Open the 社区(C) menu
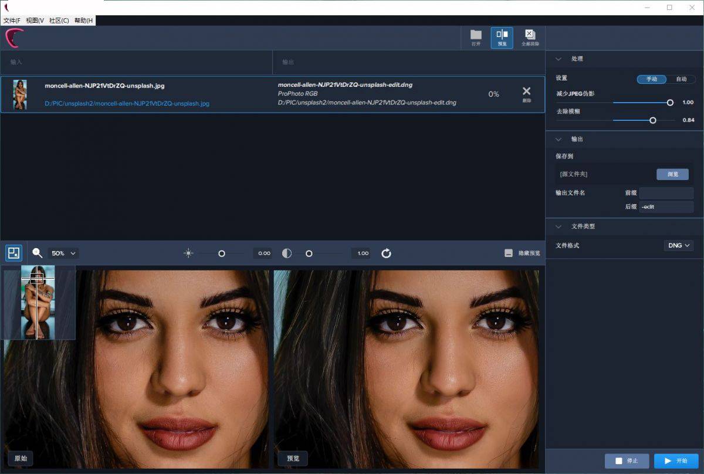The image size is (704, 474). (59, 21)
